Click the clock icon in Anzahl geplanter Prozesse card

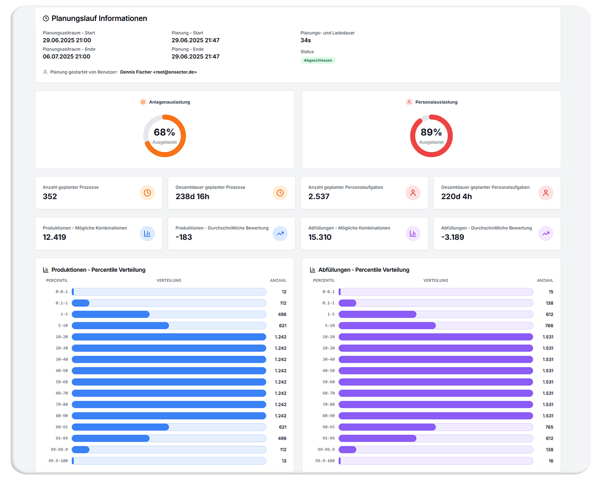[147, 193]
